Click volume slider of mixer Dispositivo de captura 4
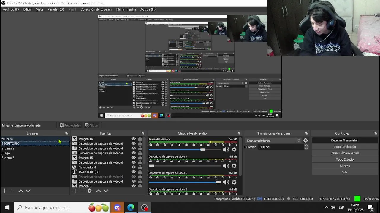Screen dimensions: 380x213 185,166
